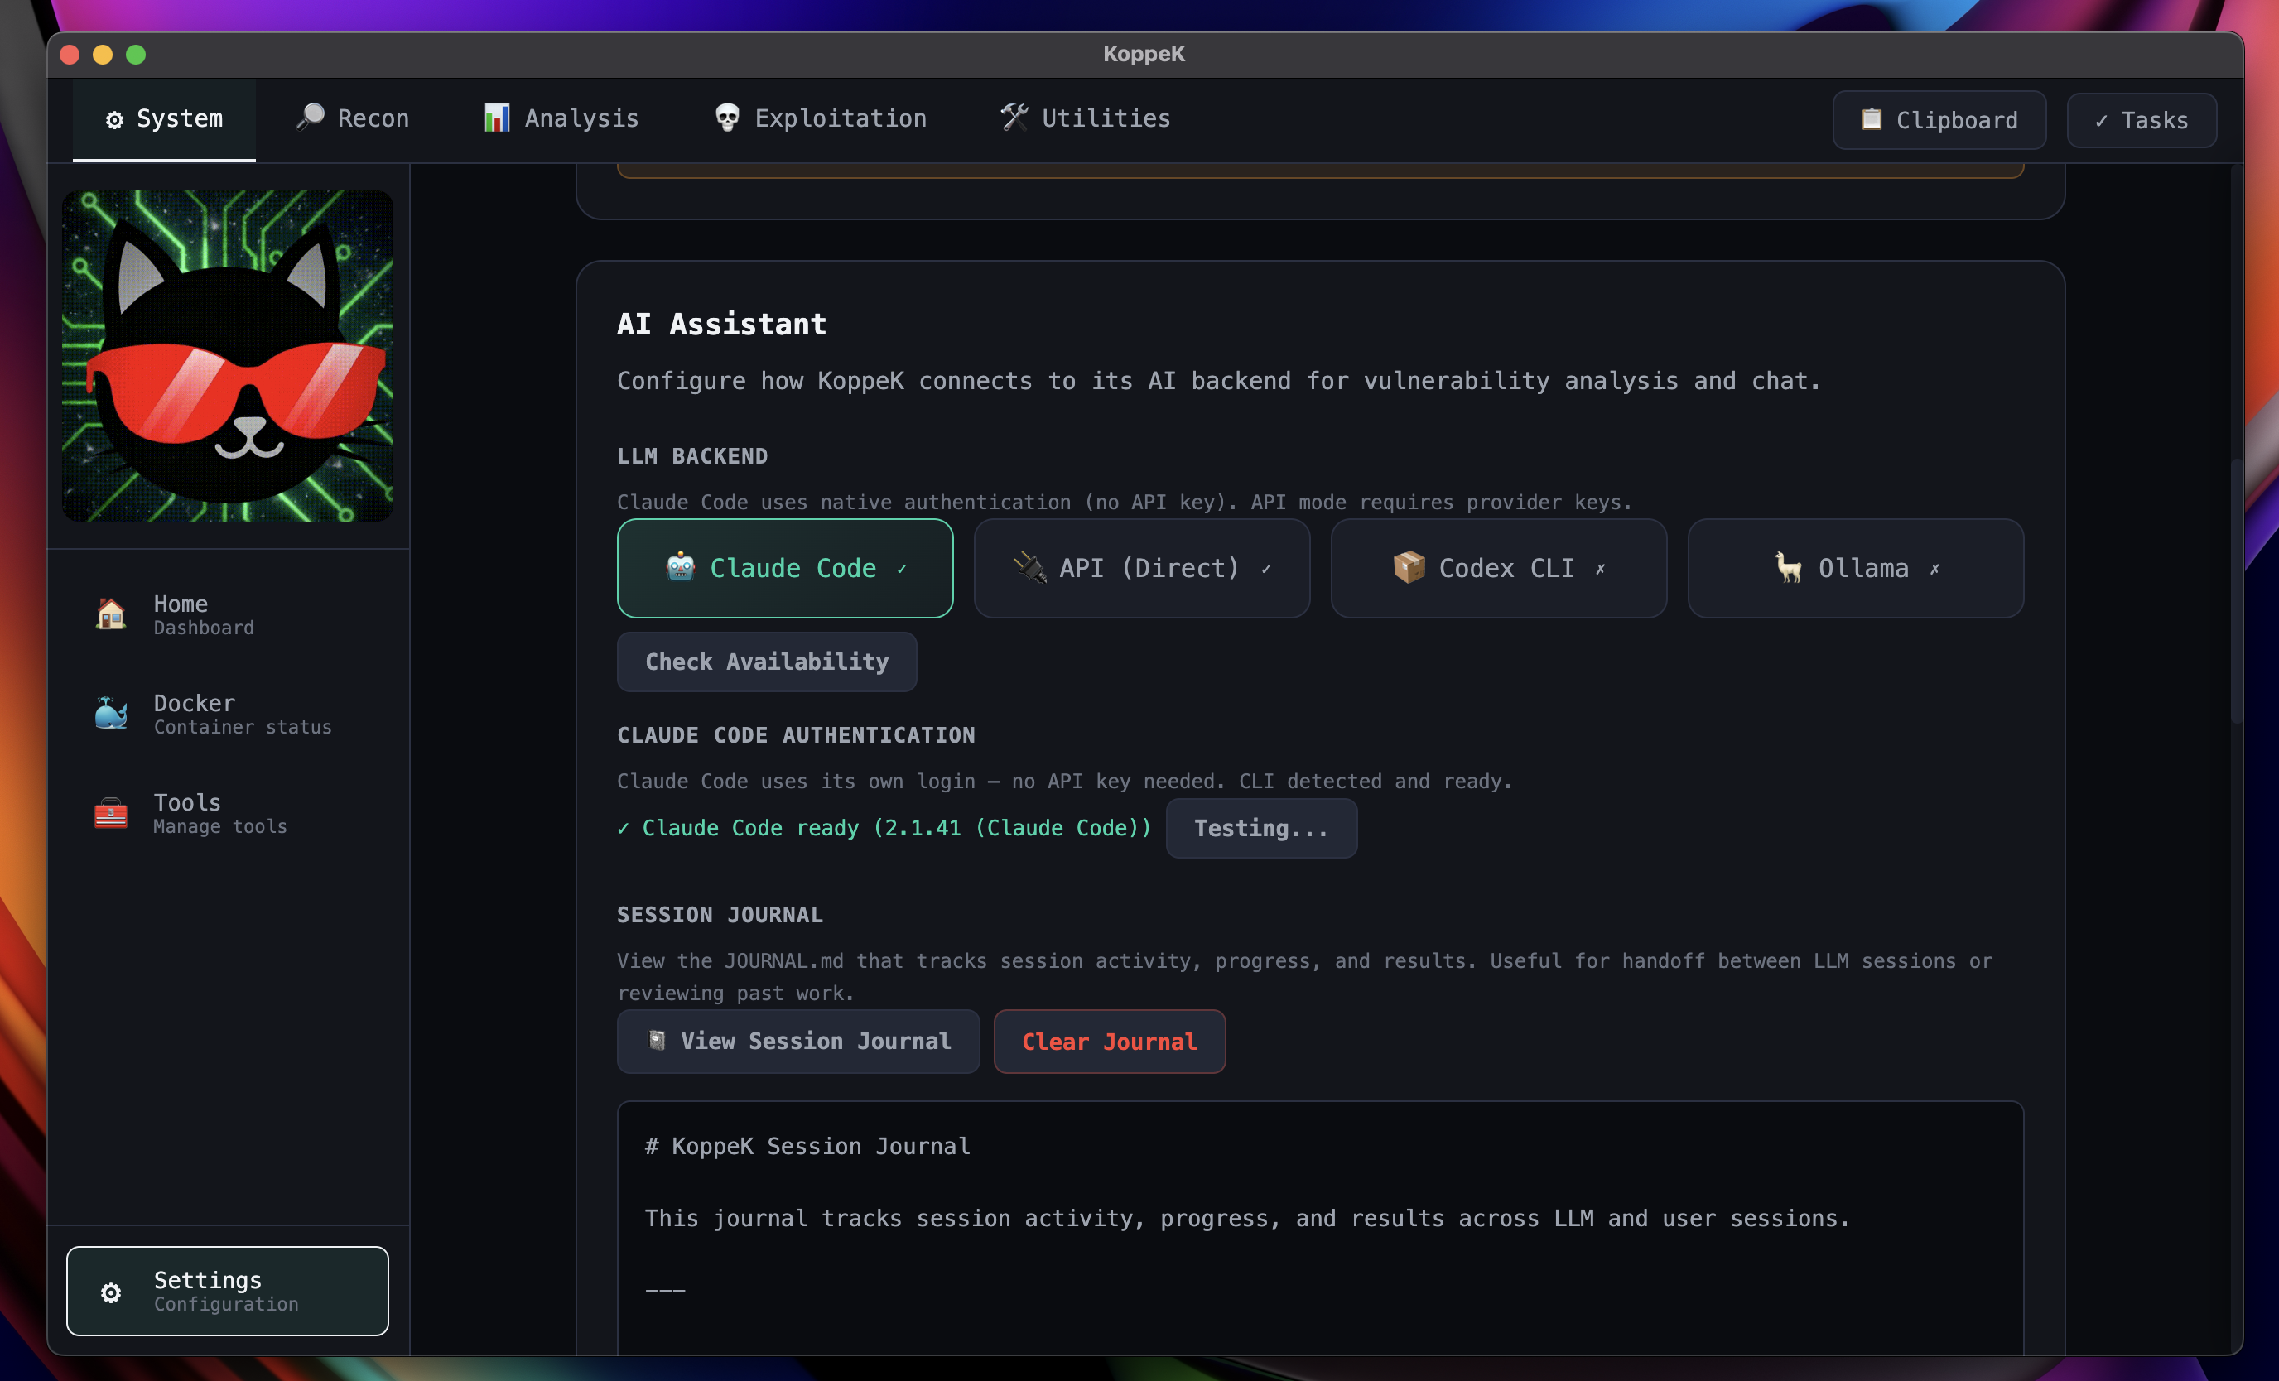Click the Exploitation skull icon
The width and height of the screenshot is (2279, 1381).
click(x=727, y=118)
